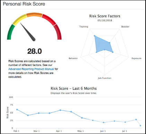
Task: Select the mid-July peak data point
Action: click(x=136, y=119)
